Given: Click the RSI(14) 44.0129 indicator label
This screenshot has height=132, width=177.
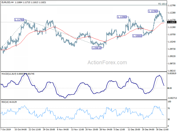Looking at the screenshot, I should 9,102.
